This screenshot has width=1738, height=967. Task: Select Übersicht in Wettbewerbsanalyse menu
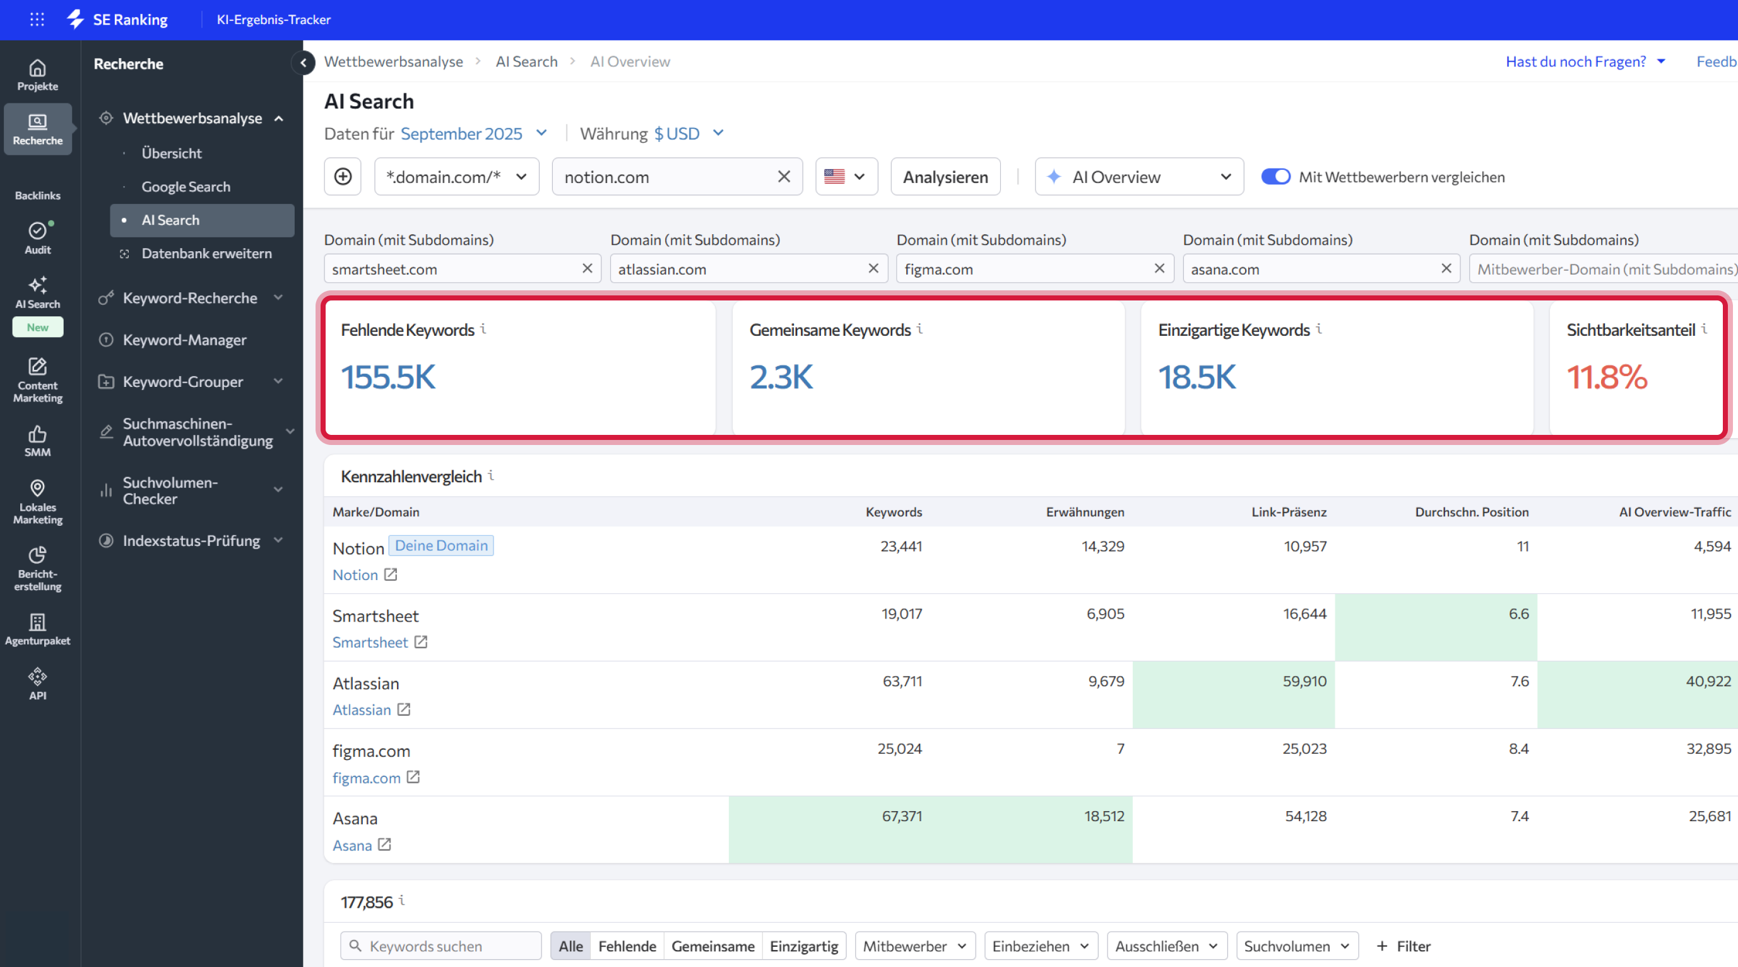click(172, 153)
